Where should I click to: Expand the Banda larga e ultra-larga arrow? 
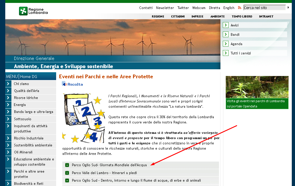(x=8, y=112)
